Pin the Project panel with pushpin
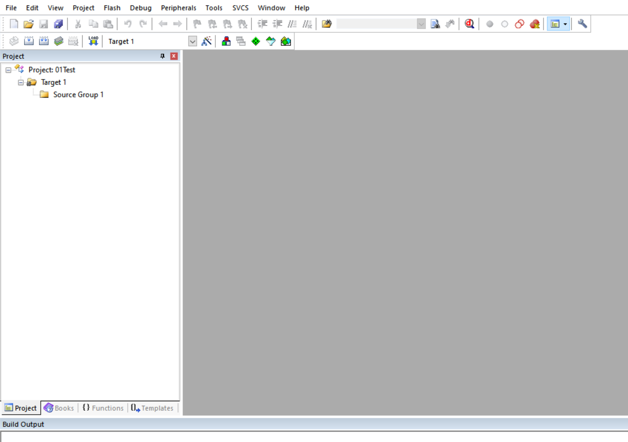Viewport: 628px width, 442px height. tap(162, 56)
